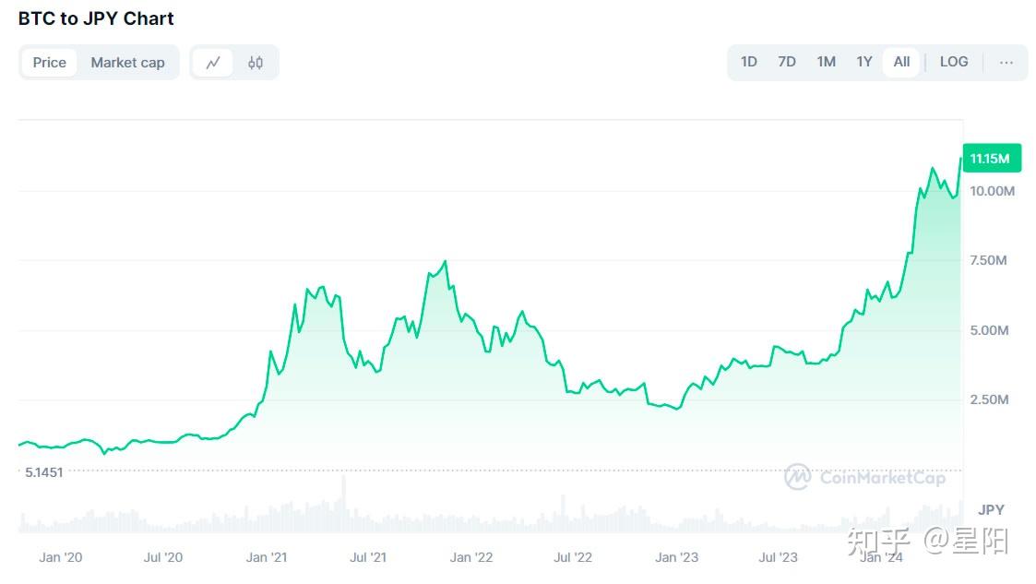
Task: Switch chart view to Market cap
Action: 128,62
